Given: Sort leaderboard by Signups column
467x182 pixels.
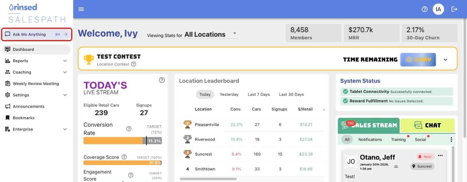Looking at the screenshot, I should [x=279, y=109].
